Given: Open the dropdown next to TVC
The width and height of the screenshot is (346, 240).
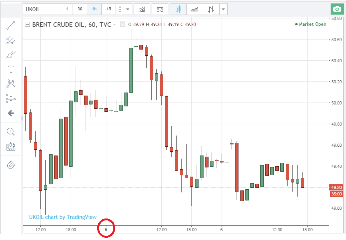Looking at the screenshot, I should (x=114, y=25).
